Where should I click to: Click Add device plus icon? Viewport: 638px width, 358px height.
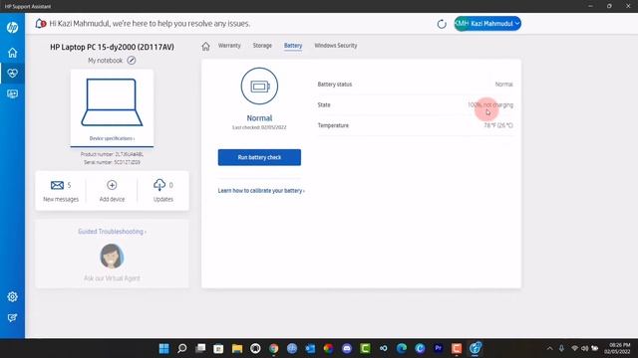coord(112,185)
